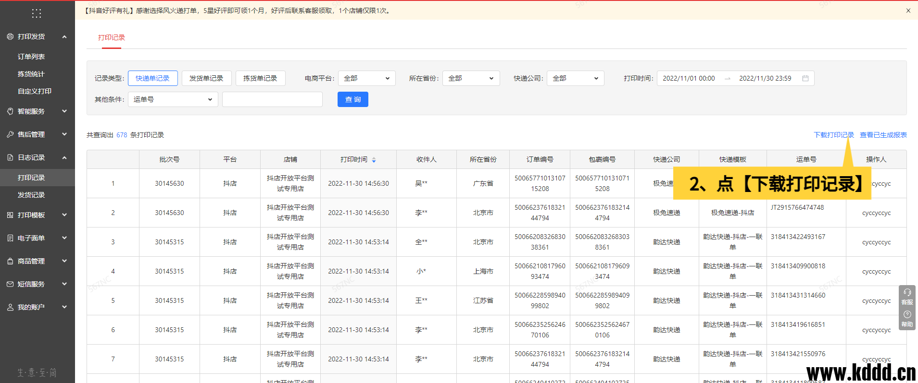The width and height of the screenshot is (918, 383).
Task: Open the 所在省份 dropdown
Action: (x=471, y=78)
